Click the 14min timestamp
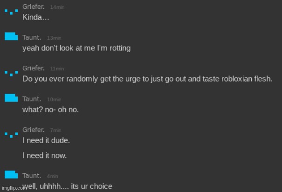The image size is (282, 192). click(57, 8)
